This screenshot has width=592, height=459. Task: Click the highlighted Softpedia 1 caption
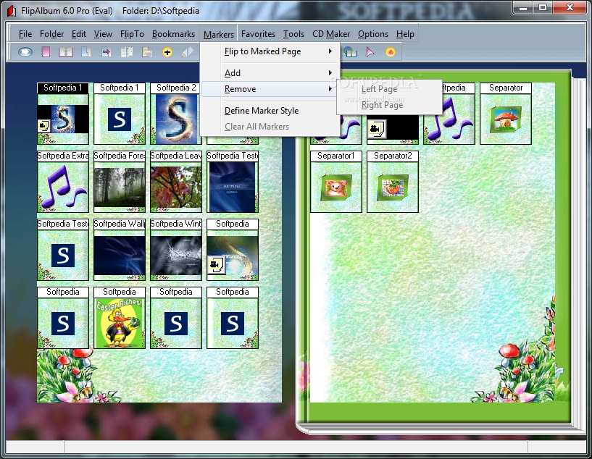[63, 88]
